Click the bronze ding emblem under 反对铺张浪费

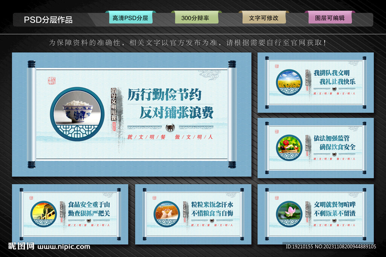pos(170,127)
